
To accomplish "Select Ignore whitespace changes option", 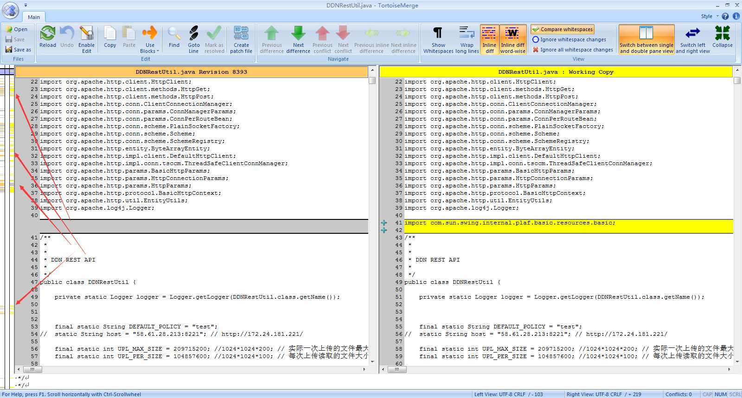I will coord(569,39).
